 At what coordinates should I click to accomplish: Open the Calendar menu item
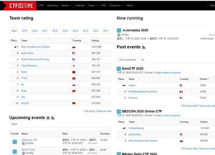(80, 5)
